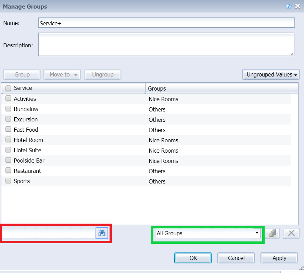Click the binoculars search icon

[102, 233]
